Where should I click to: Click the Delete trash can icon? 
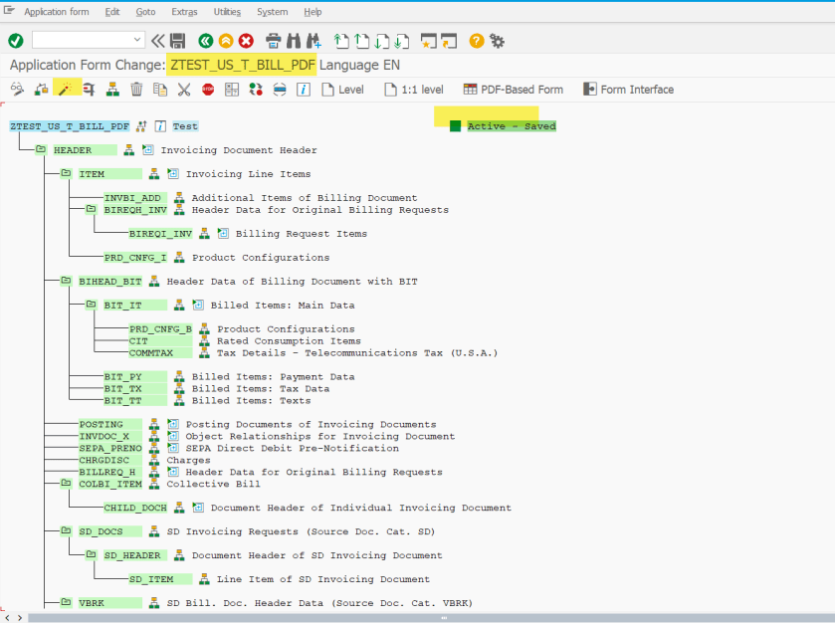tap(136, 90)
